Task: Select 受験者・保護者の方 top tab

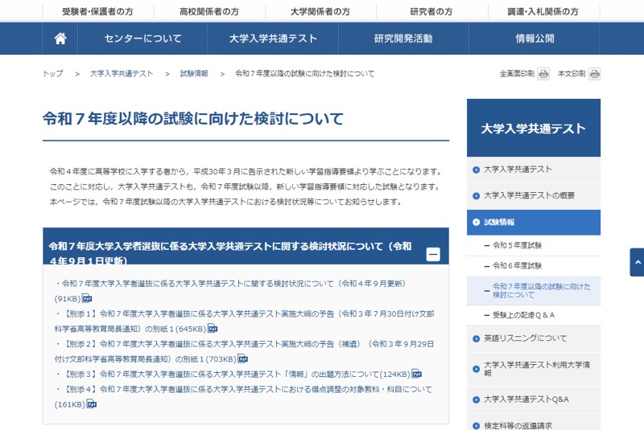Action: (x=97, y=11)
